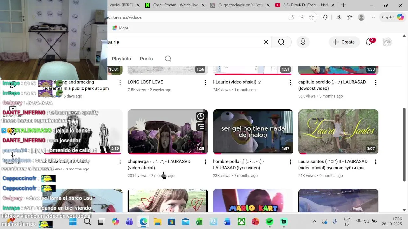Open the YouTube account avatar menu
The width and height of the screenshot is (408, 229).
[x=387, y=42]
